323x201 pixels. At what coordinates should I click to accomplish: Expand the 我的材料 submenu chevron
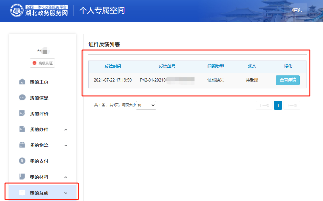pos(66,177)
